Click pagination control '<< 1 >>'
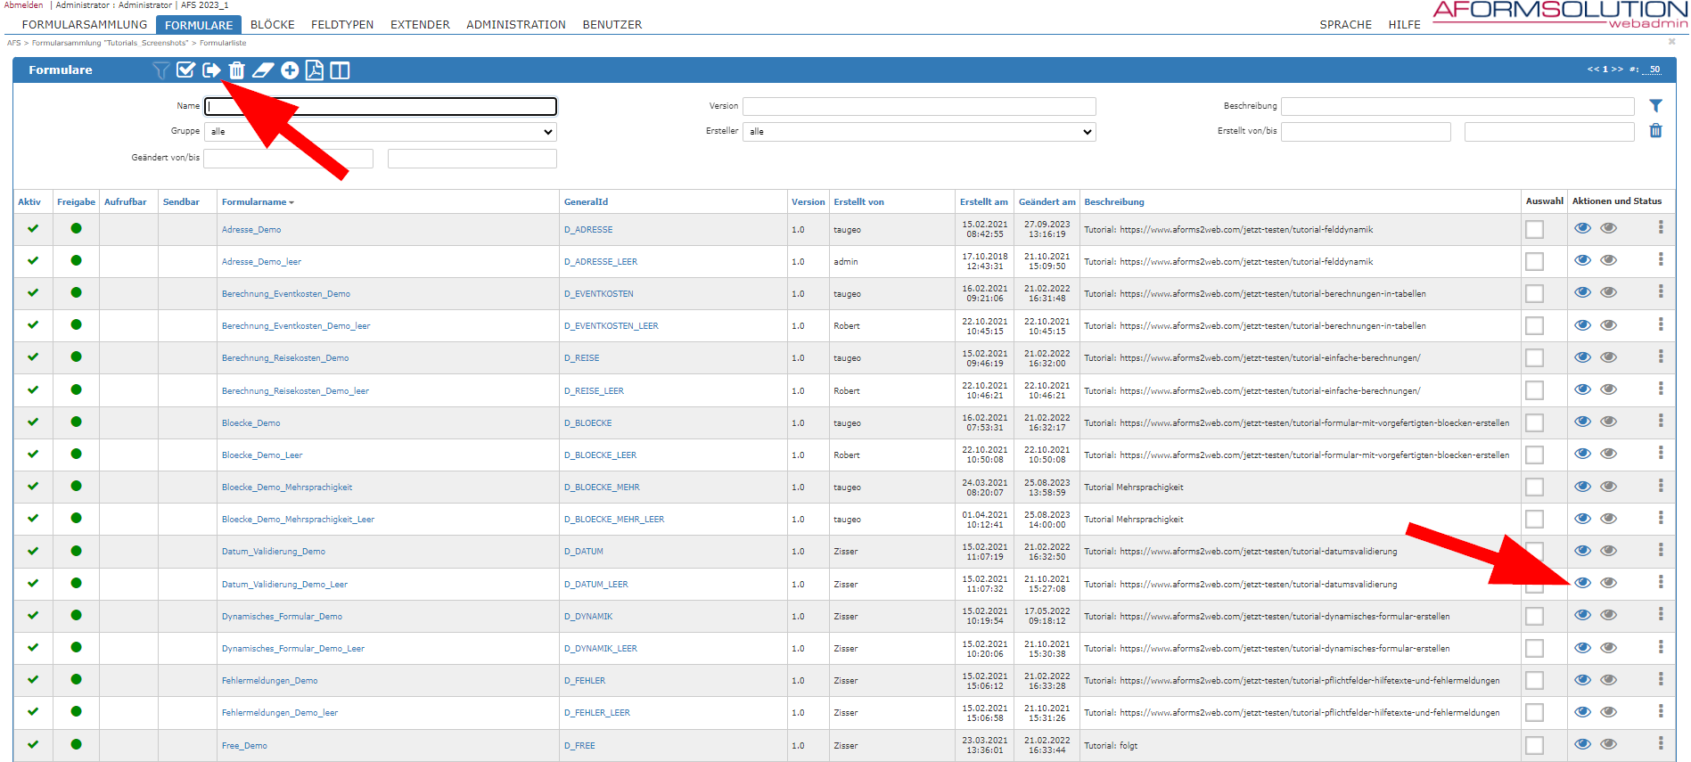Image resolution: width=1691 pixels, height=762 pixels. [1605, 70]
